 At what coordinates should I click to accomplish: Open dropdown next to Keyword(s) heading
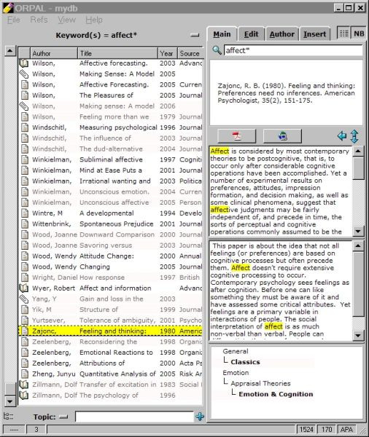[x=195, y=35]
